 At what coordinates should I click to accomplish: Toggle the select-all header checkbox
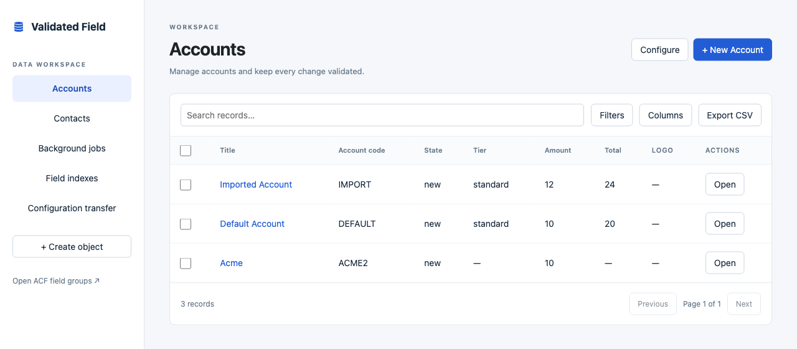pyautogui.click(x=186, y=150)
